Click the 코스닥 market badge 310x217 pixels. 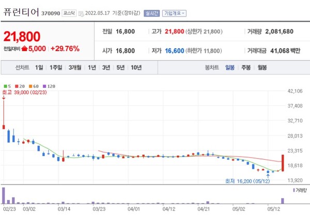pyautogui.click(x=69, y=13)
